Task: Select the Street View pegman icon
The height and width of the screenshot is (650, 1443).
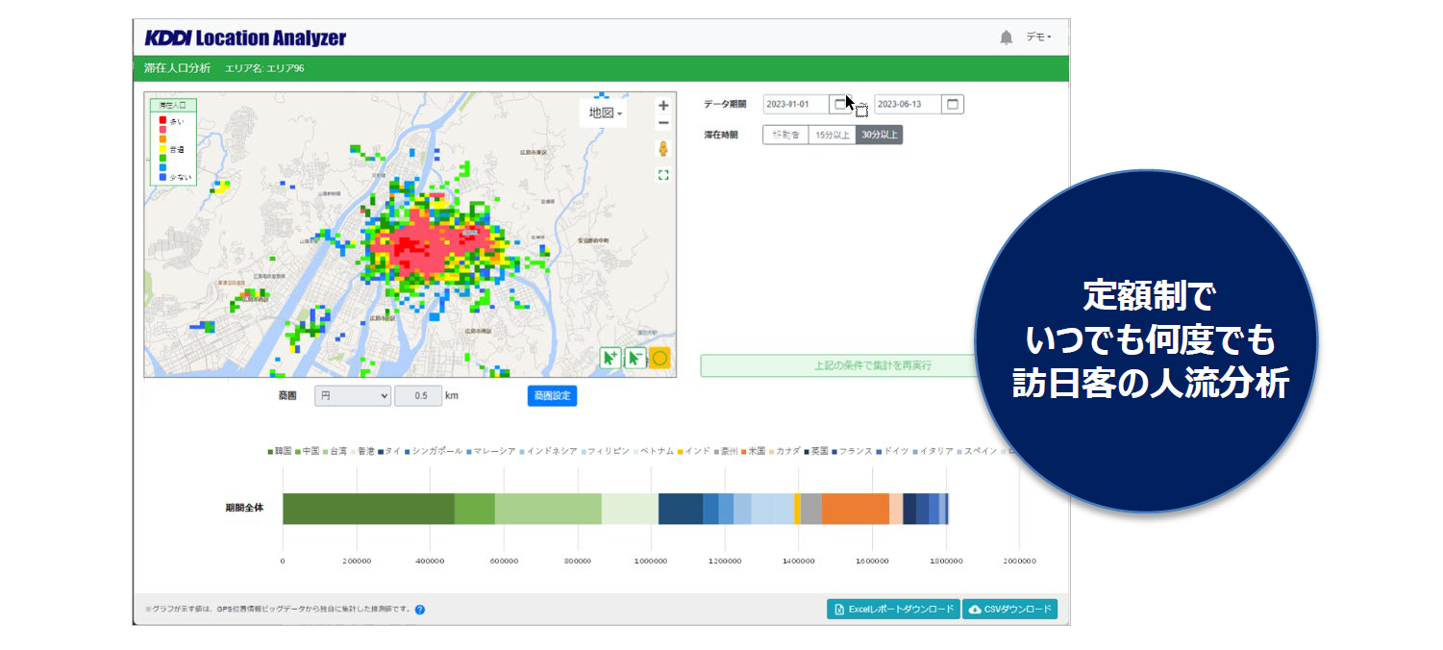Action: pos(663,149)
